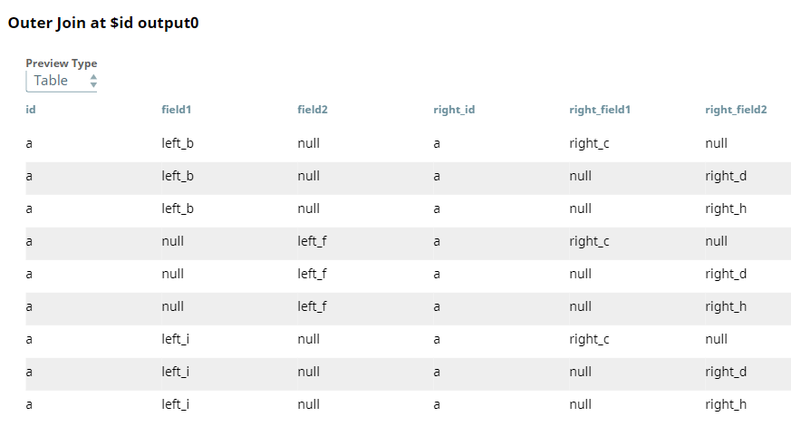Select the right_d cell in eighth row
Screen dimensions: 791x446
point(726,372)
